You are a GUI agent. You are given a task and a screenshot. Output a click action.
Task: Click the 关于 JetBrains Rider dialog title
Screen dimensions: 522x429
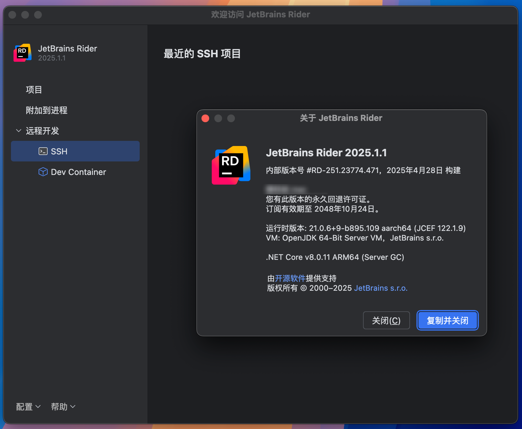click(341, 118)
